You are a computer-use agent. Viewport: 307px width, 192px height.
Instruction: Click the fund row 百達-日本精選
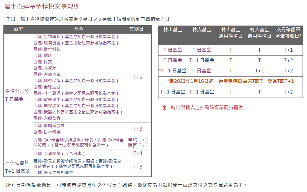pyautogui.click(x=47, y=132)
